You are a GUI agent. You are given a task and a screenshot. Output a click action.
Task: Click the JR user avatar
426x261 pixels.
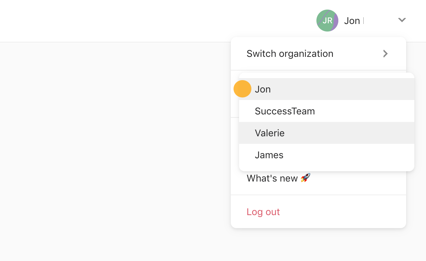327,21
